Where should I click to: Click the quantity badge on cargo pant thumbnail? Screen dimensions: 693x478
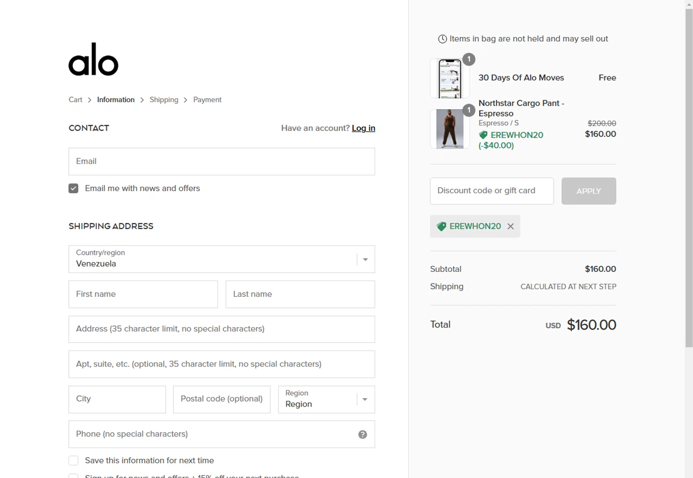(x=469, y=110)
